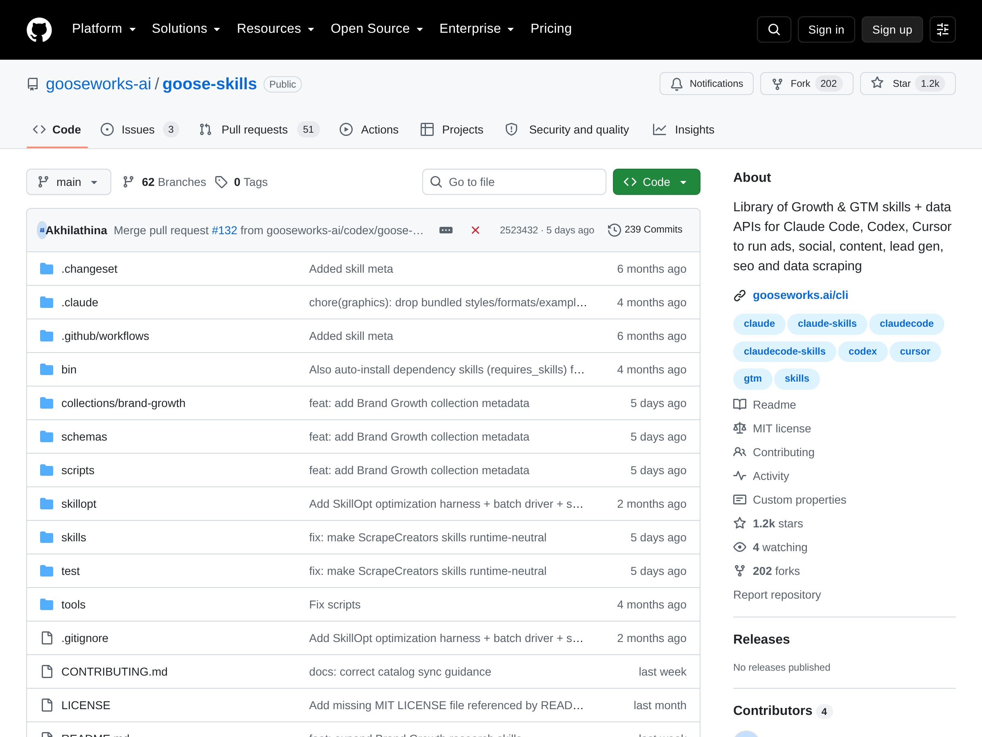
Task: Star the goose-skills repository
Action: [x=908, y=84]
